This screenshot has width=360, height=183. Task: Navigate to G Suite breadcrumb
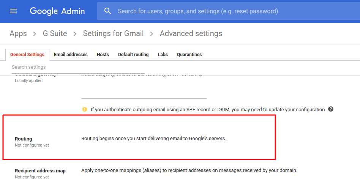coord(55,33)
